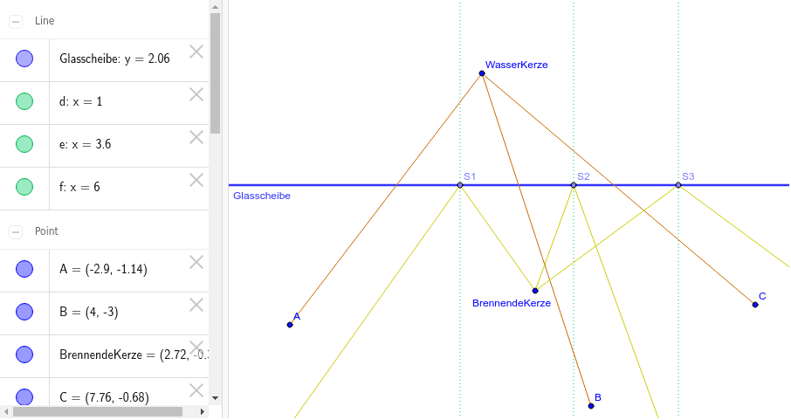Select the WasserKerze point in graphics view
Screen dimensions: 791x420
click(482, 73)
